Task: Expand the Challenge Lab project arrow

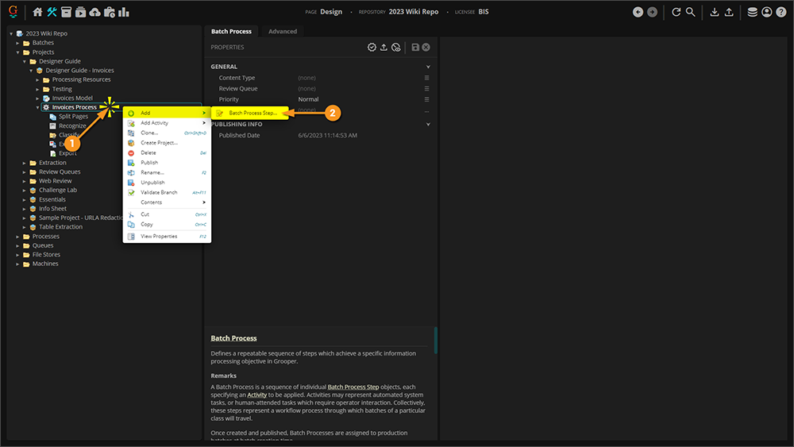Action: (25, 191)
